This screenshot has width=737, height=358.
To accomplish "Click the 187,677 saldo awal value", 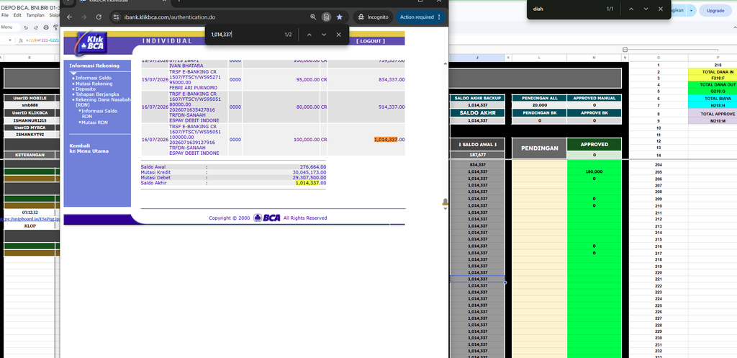I will tap(478, 155).
